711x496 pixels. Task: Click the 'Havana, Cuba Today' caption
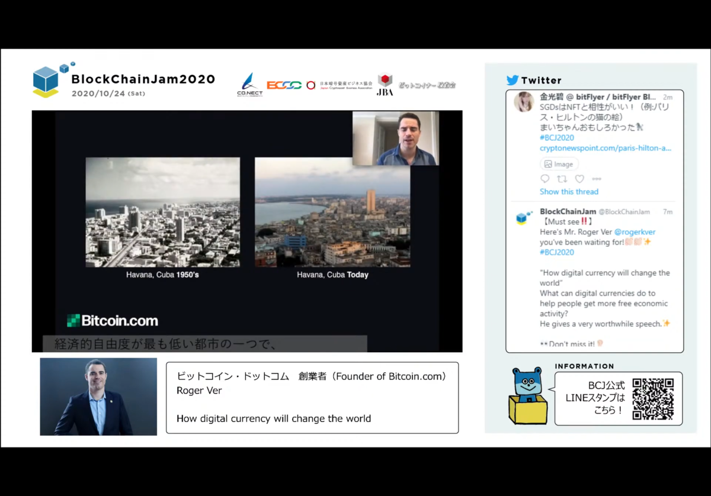pyautogui.click(x=332, y=275)
